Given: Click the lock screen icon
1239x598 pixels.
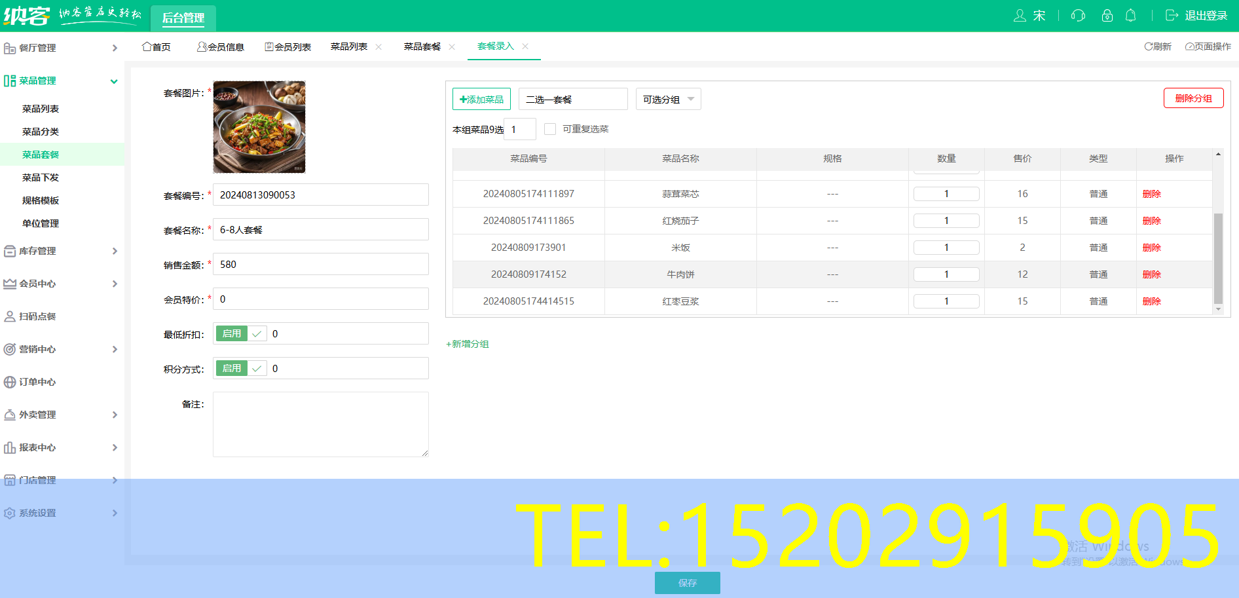Looking at the screenshot, I should point(1107,16).
